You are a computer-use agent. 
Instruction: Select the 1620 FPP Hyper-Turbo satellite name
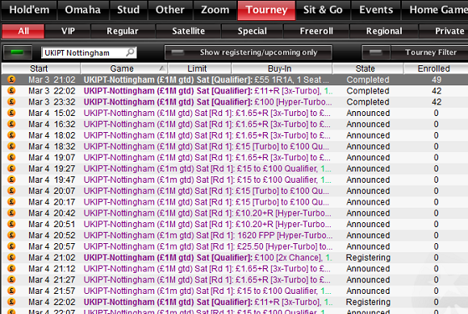pyautogui.click(x=208, y=235)
